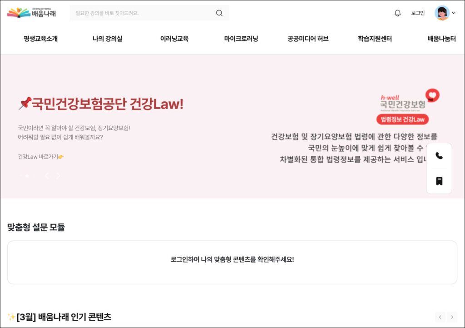Viewport: 465px width, 328px height.
Task: Open the 학습지원센터 menu
Action: 375,39
